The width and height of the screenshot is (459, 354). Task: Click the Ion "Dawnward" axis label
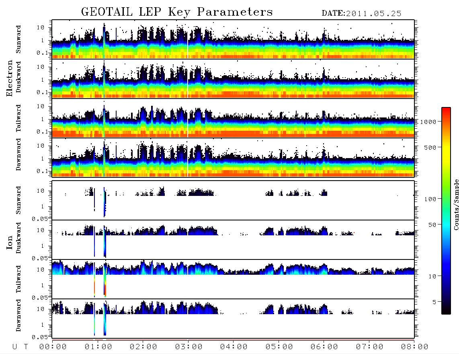(18, 315)
